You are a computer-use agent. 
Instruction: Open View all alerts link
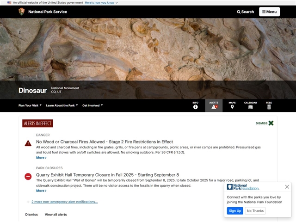point(55,215)
